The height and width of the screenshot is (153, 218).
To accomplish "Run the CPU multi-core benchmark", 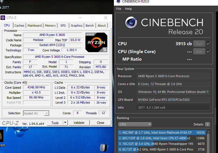I will click(x=199, y=44).
